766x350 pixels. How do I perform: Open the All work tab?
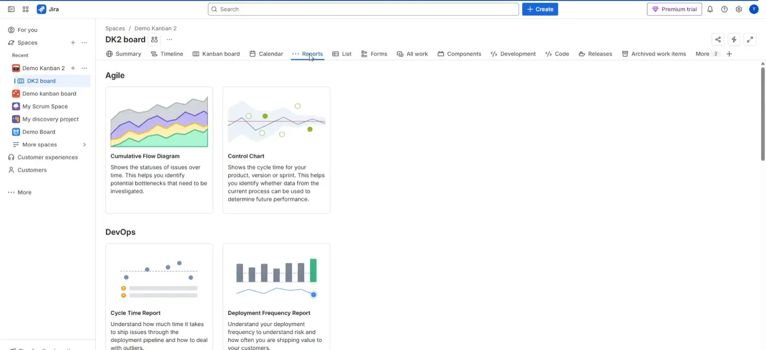412,54
